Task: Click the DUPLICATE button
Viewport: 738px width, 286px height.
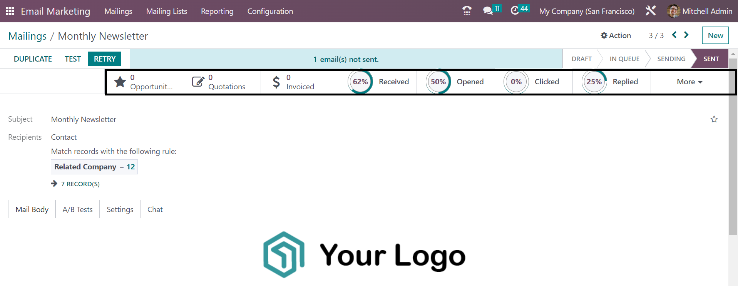Action: (33, 59)
